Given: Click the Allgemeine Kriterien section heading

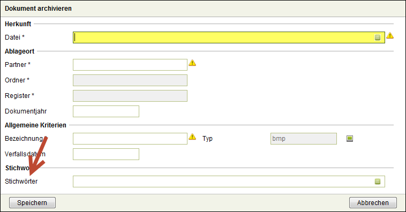Looking at the screenshot, I should [35, 125].
